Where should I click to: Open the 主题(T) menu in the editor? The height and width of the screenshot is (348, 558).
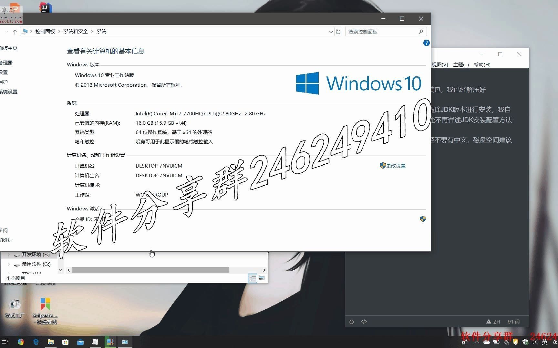tap(461, 65)
